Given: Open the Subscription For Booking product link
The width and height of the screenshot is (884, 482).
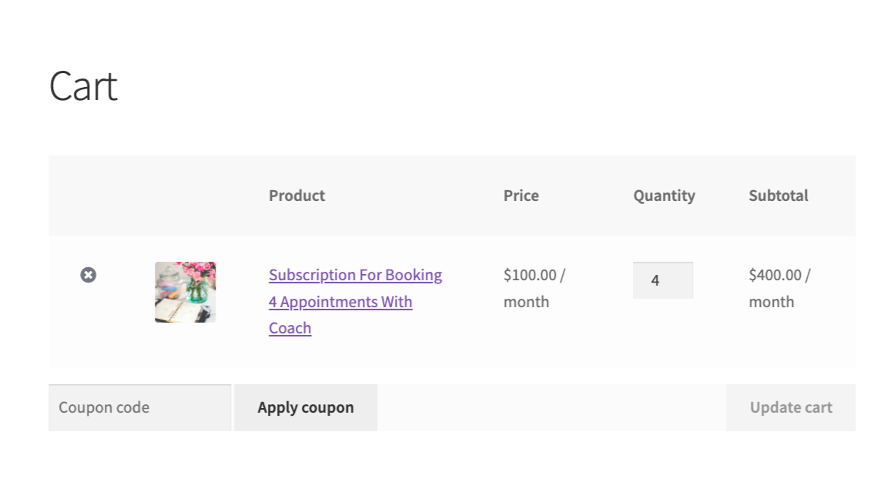Looking at the screenshot, I should [x=355, y=275].
